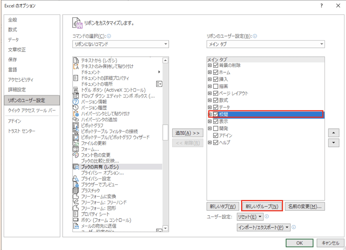Viewport: 346px width, 250px height.
Task: Expand the ヘルプ tree node
Action: click(x=210, y=142)
